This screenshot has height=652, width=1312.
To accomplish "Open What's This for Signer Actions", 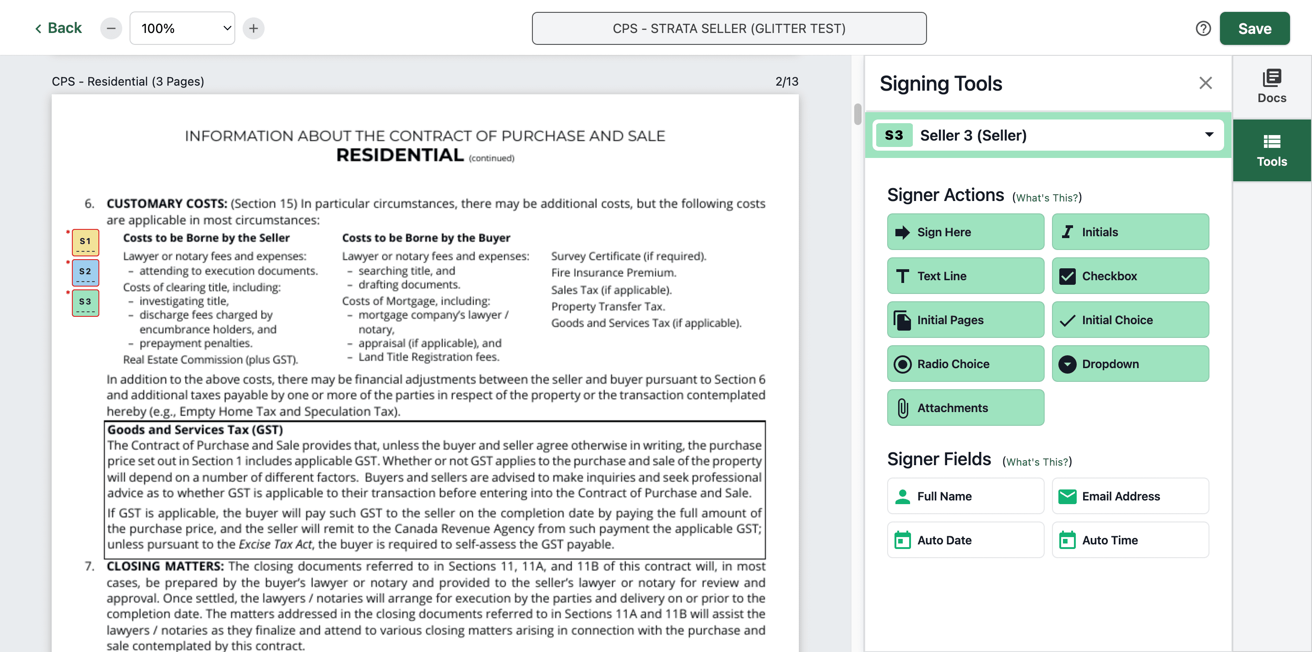I will pos(1046,198).
